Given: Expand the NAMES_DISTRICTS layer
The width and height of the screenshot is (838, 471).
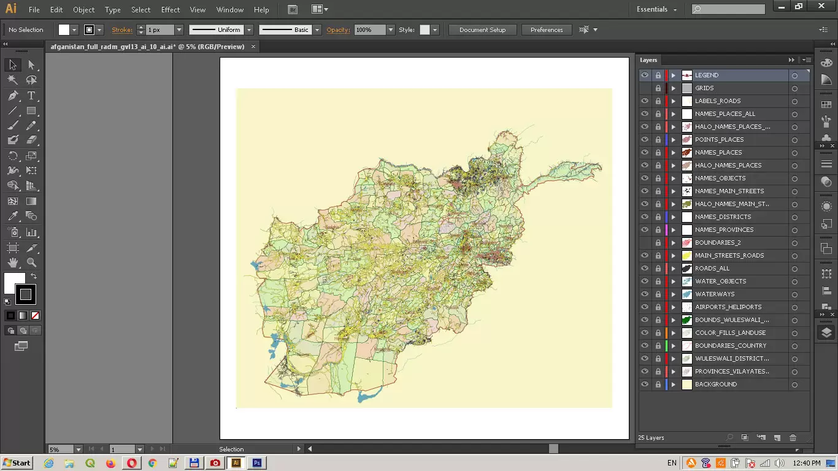Looking at the screenshot, I should (674, 217).
